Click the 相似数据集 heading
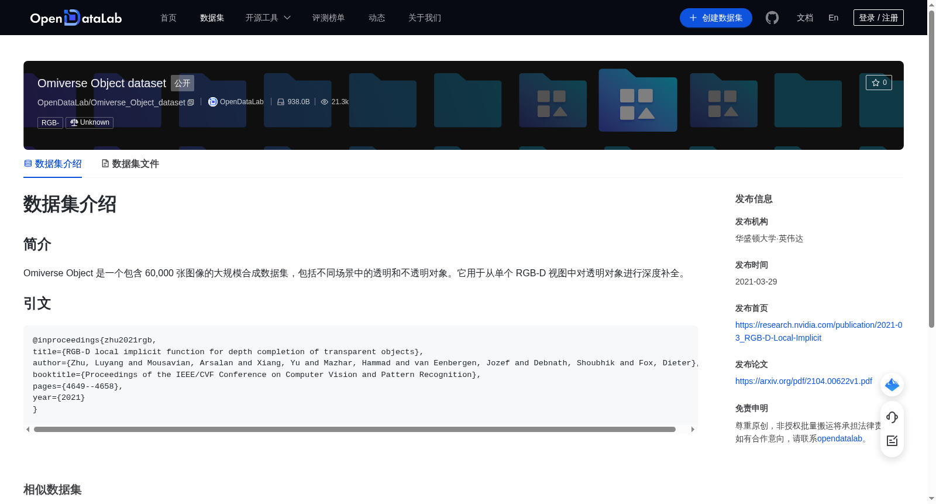Image resolution: width=936 pixels, height=504 pixels. 53,489
